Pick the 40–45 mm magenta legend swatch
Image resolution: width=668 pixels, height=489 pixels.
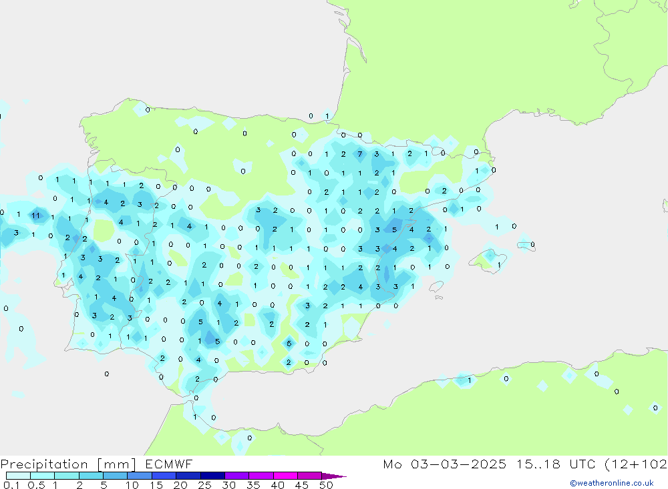(x=285, y=476)
